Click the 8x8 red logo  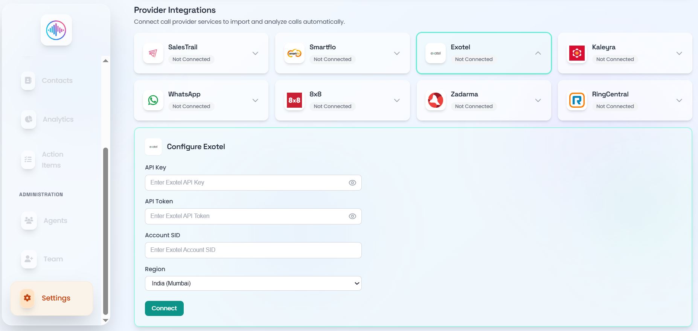point(294,100)
